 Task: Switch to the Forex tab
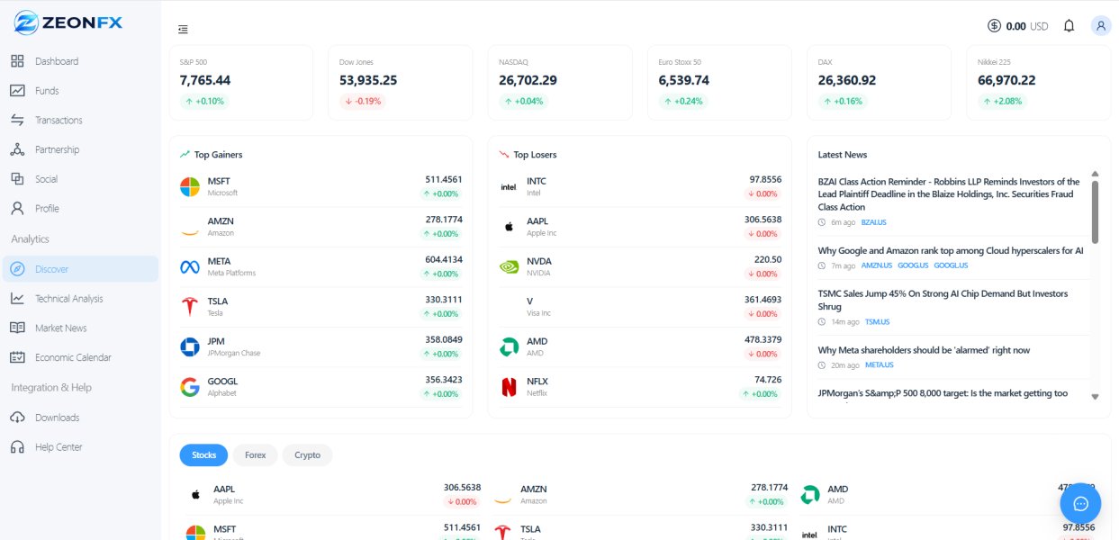[x=255, y=455]
